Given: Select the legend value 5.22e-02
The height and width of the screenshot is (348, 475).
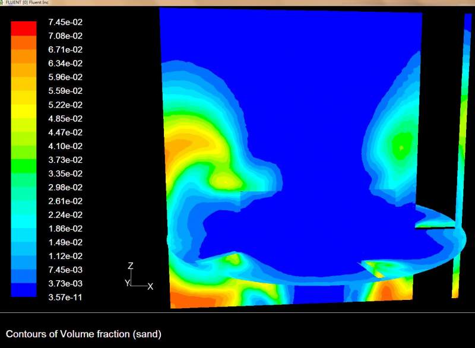Looking at the screenshot, I should [65, 105].
